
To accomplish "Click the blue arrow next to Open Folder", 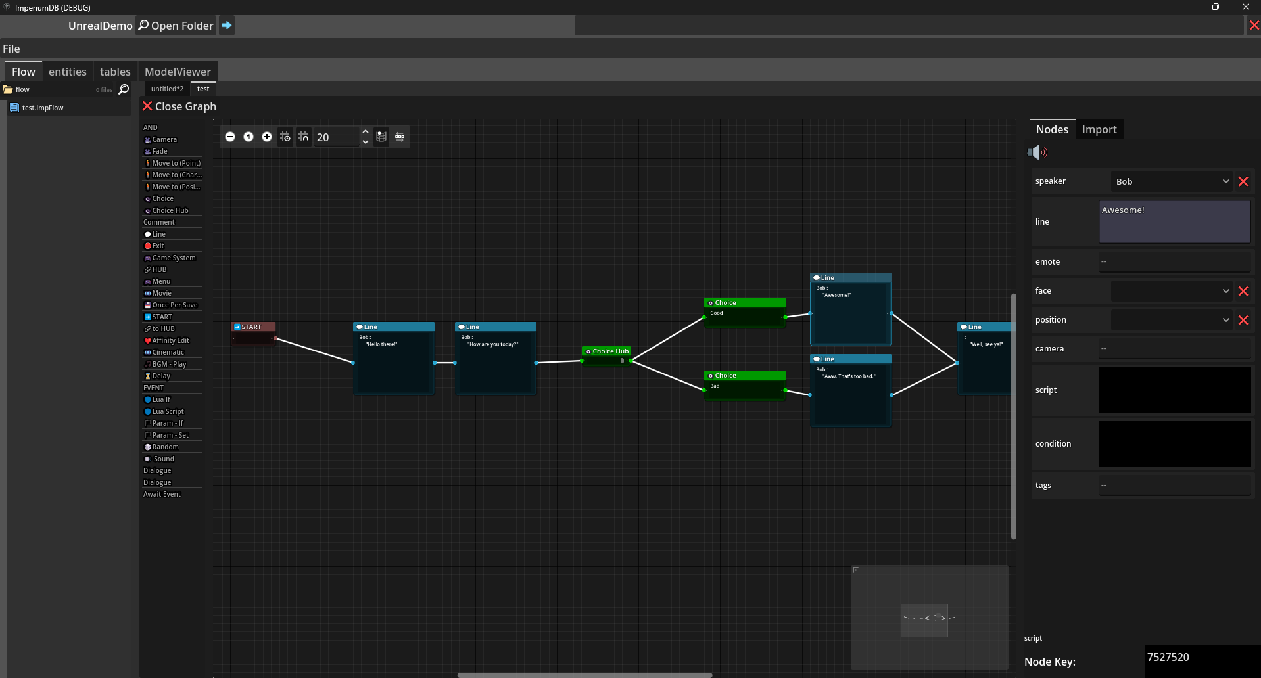I will click(x=226, y=26).
